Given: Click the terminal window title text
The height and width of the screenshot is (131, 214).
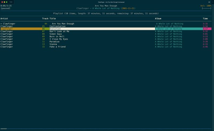Looking at the screenshot, I should 111,2.
